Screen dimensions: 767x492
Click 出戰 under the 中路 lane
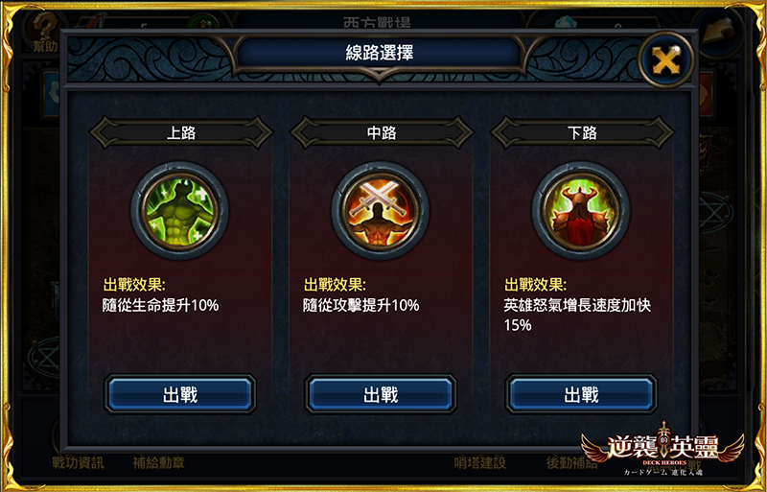pyautogui.click(x=381, y=394)
